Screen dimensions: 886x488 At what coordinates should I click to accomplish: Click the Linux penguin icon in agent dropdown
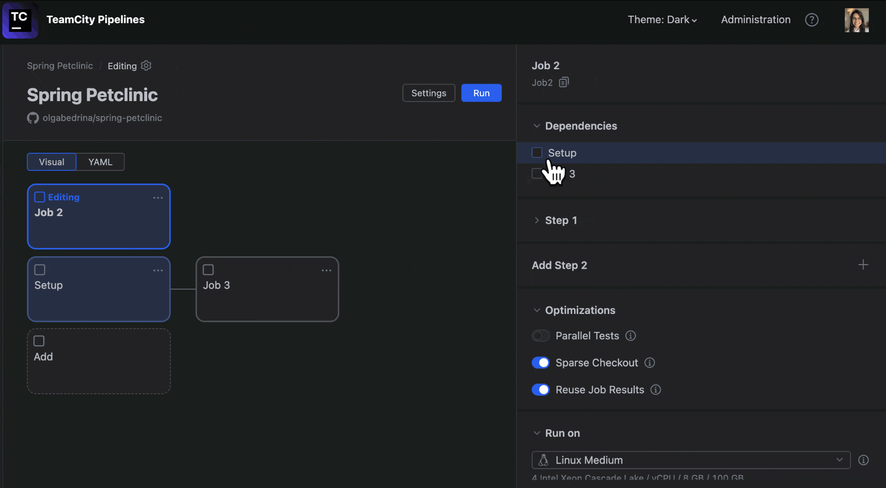544,460
